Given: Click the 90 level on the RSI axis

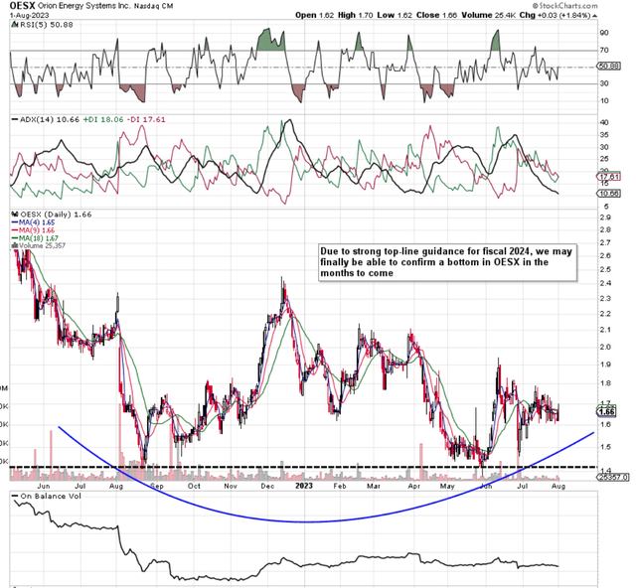Looking at the screenshot, I should (604, 33).
